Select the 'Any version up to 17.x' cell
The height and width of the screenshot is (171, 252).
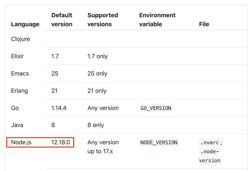coord(103,147)
